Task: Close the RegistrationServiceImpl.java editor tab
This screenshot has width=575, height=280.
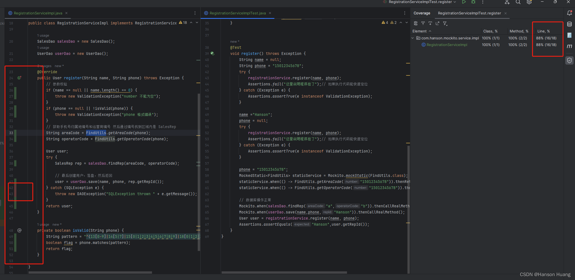Action: click(66, 13)
